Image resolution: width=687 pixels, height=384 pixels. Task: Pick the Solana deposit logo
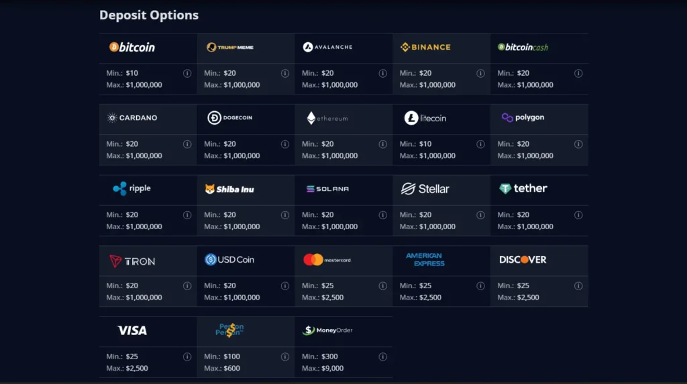(327, 189)
